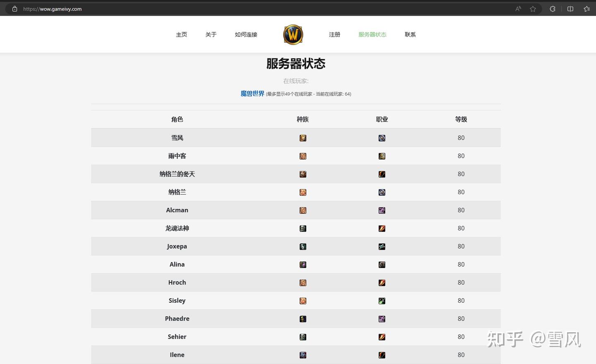Viewport: 596px width, 364px height.
Task: Add page to browser favorites star
Action: click(533, 9)
